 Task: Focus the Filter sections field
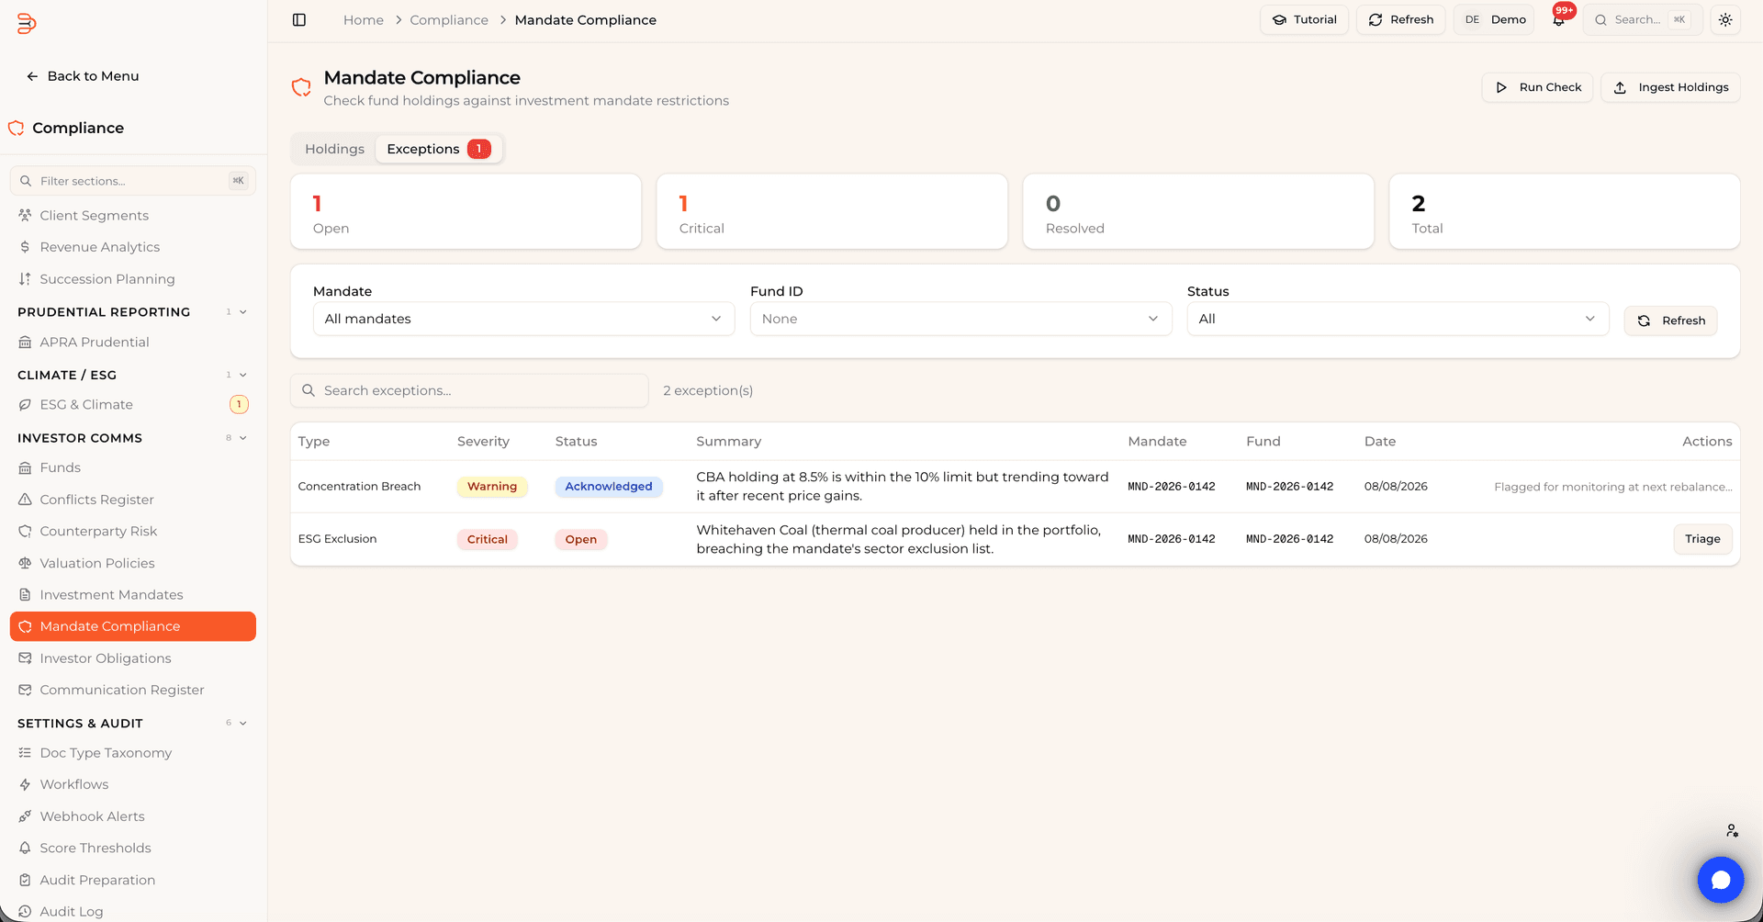(133, 181)
